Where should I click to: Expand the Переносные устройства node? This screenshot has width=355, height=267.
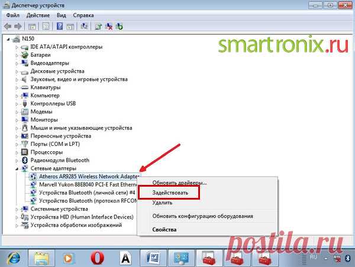click(x=17, y=136)
